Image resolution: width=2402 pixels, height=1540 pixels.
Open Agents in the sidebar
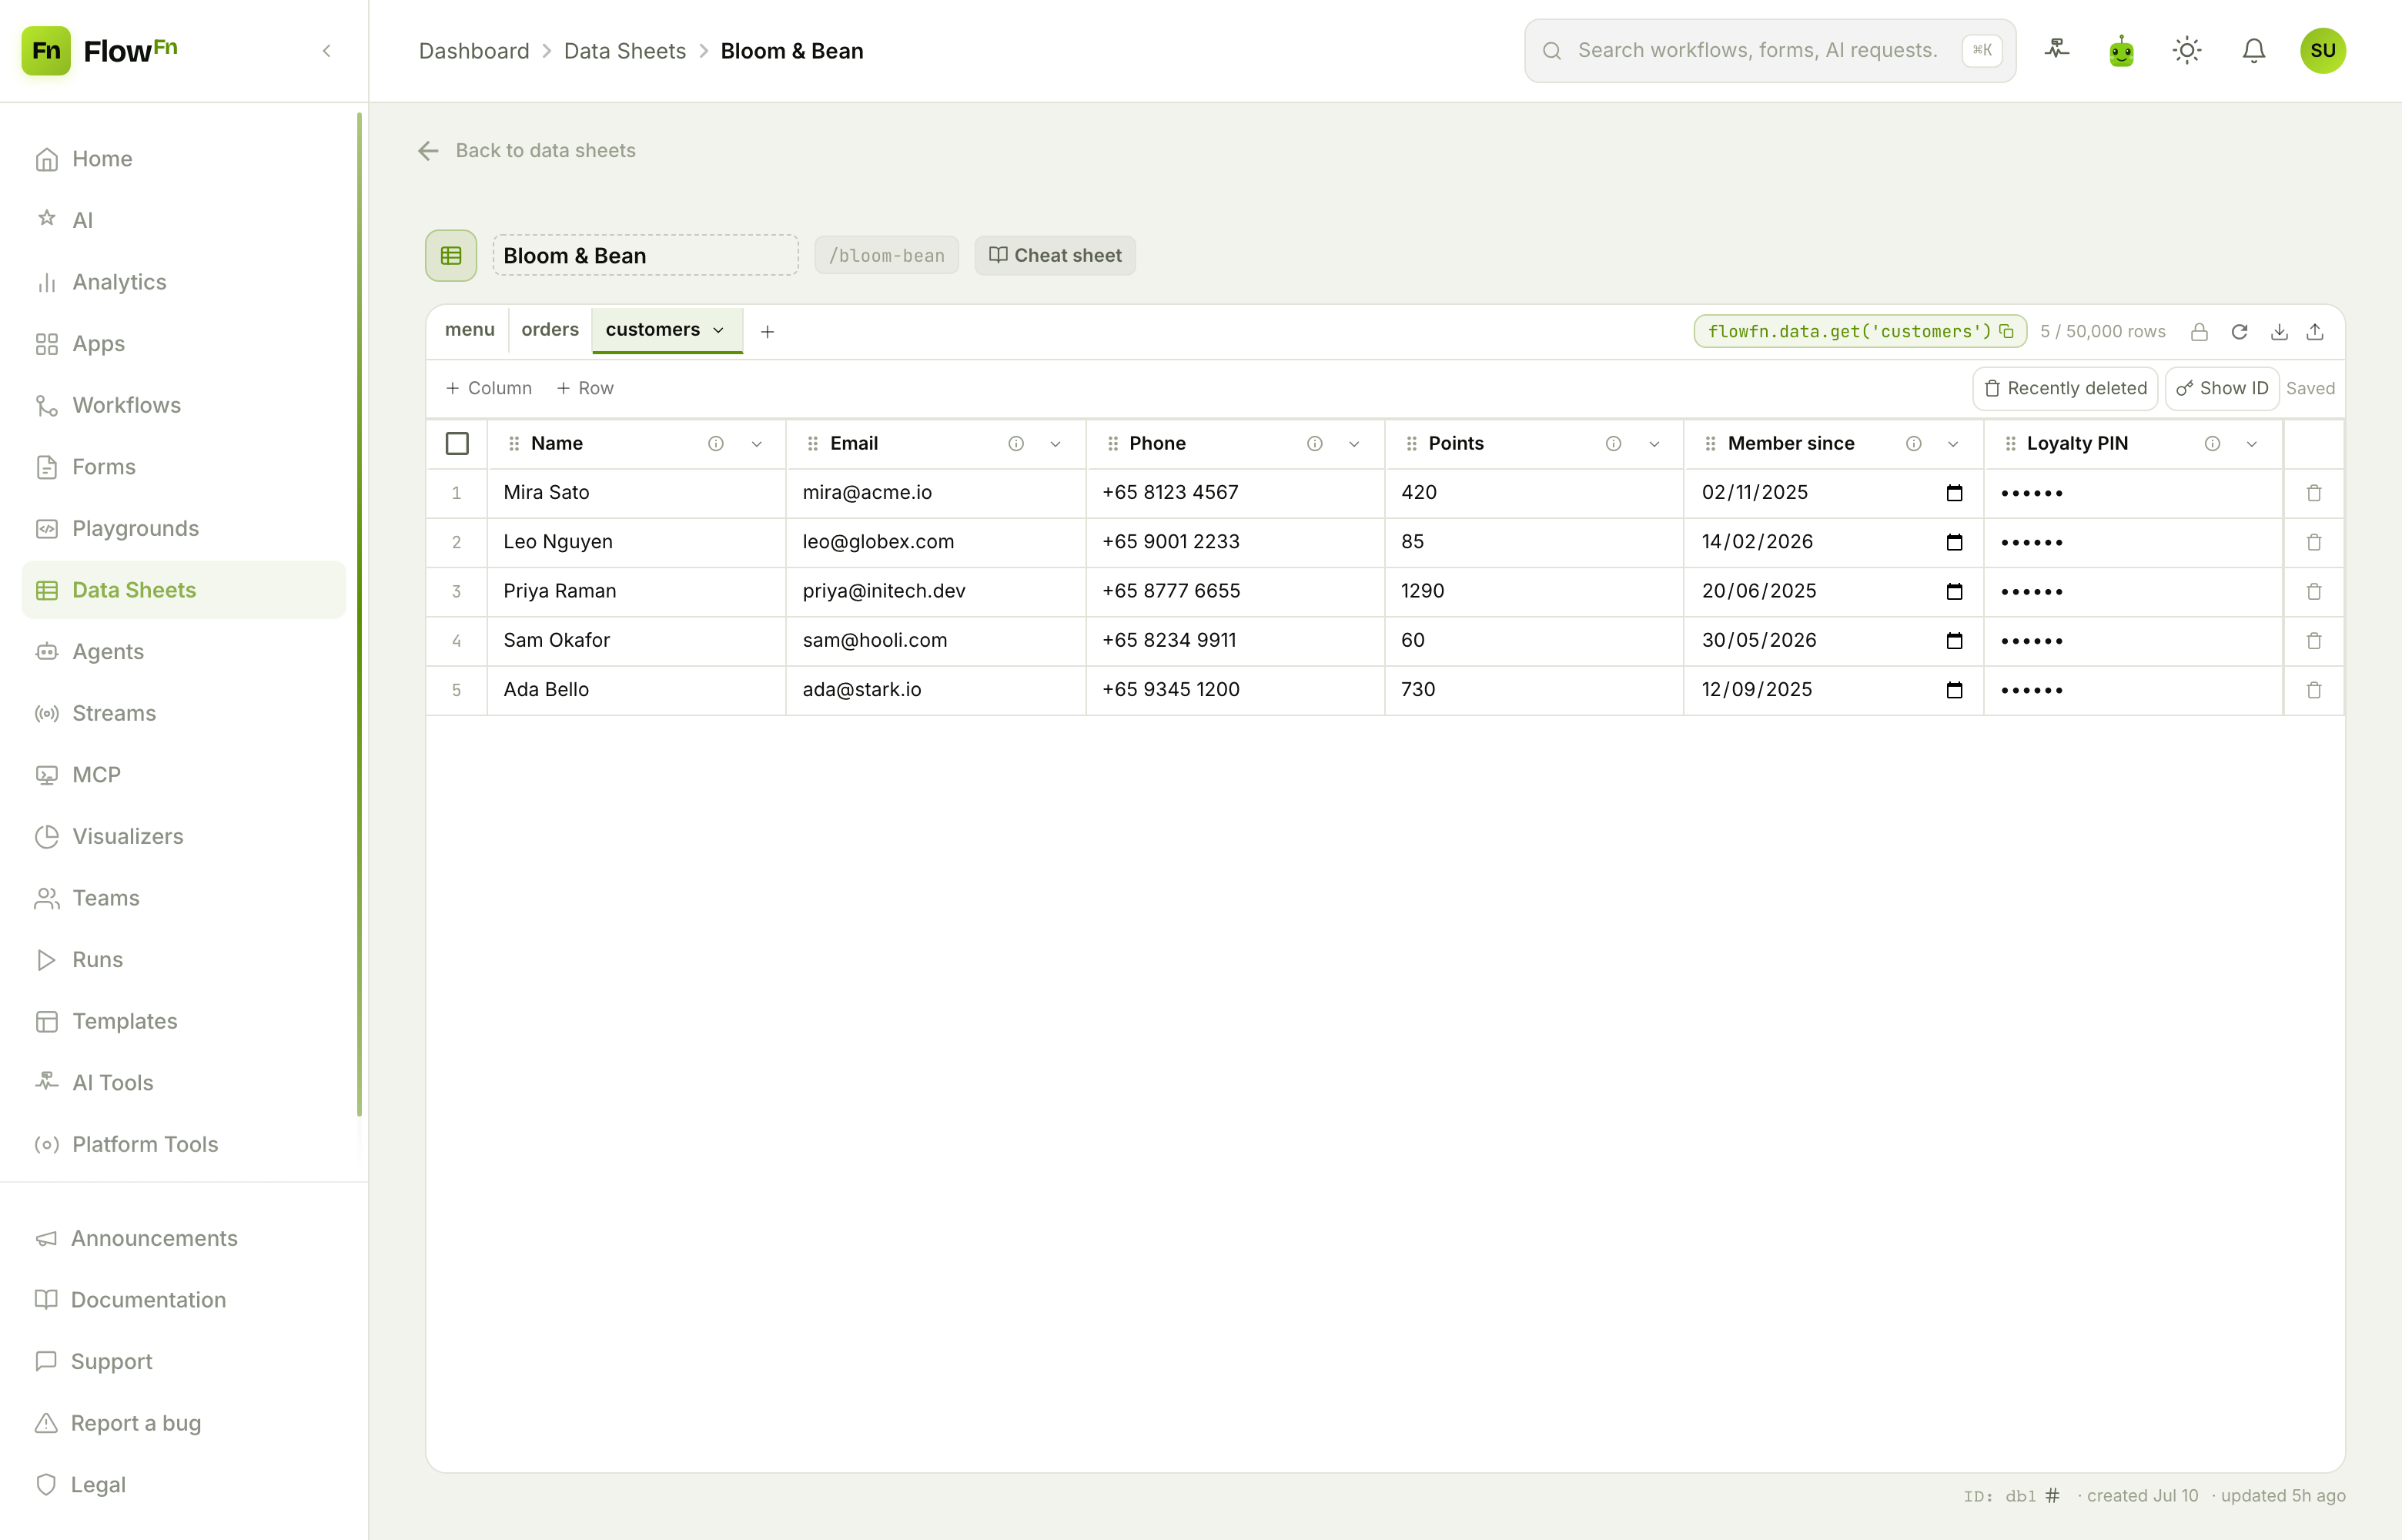click(x=184, y=652)
